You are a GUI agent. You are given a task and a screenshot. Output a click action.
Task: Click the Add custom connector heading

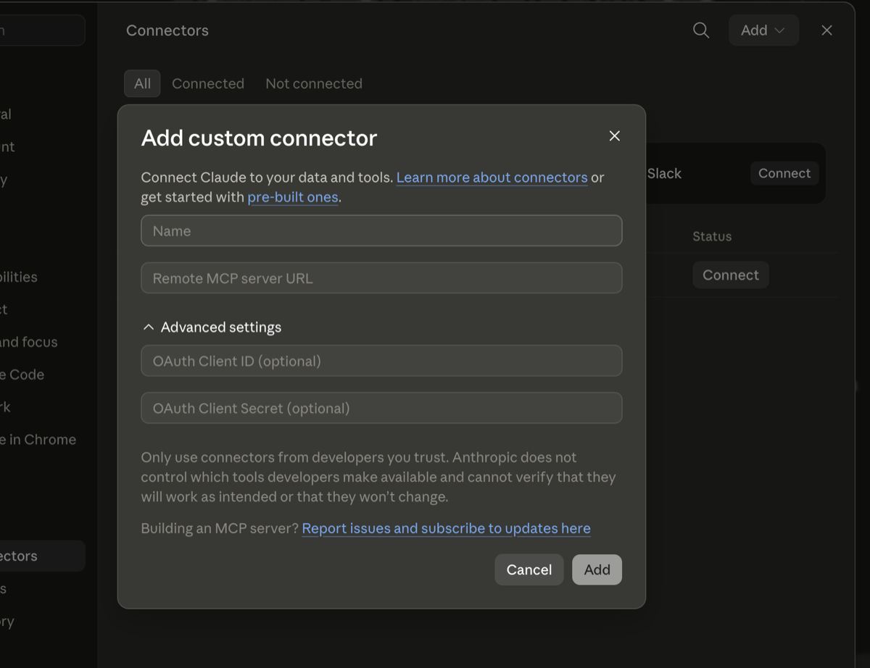(x=259, y=138)
